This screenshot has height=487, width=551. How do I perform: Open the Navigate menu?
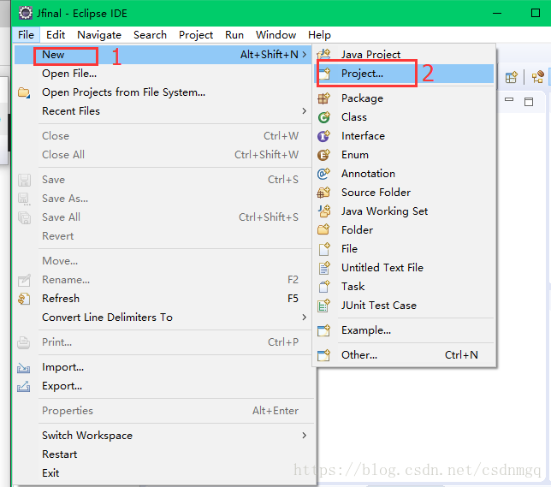click(99, 35)
